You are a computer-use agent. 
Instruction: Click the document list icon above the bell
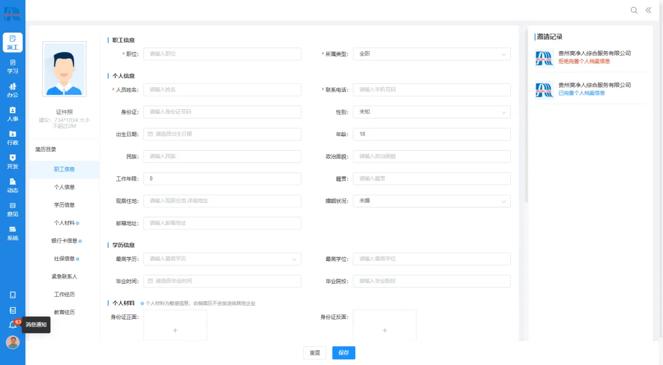[x=13, y=310]
